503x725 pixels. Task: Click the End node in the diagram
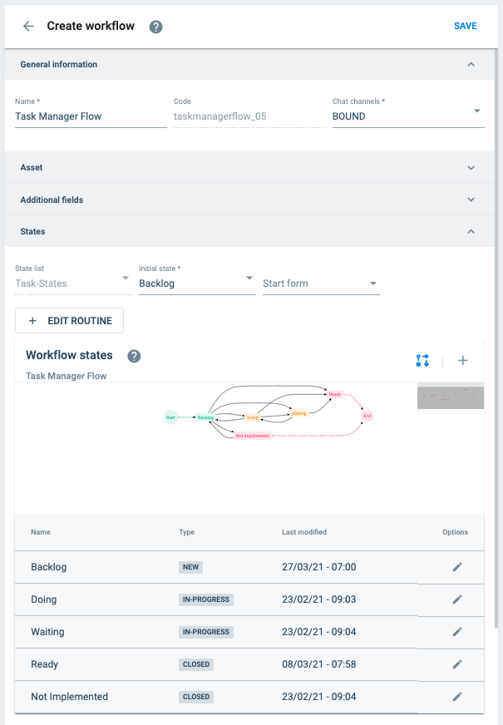pyautogui.click(x=367, y=416)
